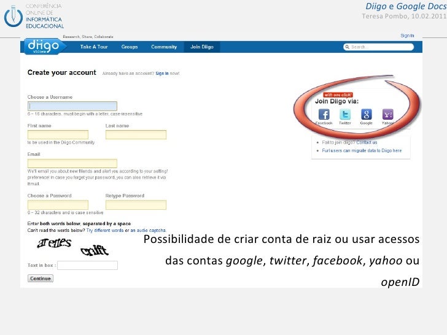The image size is (447, 335).
Task: Click the 'Join Diigo via:' heading
Action: [336, 101]
